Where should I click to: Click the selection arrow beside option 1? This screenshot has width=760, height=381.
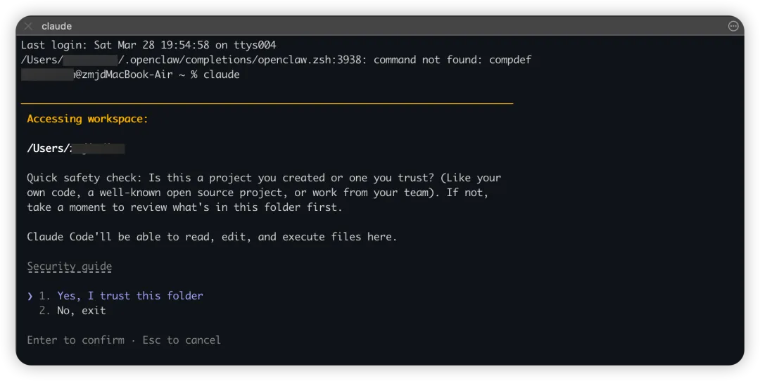pyautogui.click(x=30, y=296)
